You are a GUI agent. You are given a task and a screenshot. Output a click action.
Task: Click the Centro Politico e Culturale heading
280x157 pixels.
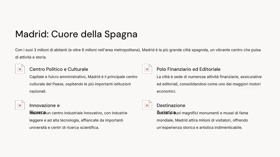point(59,69)
